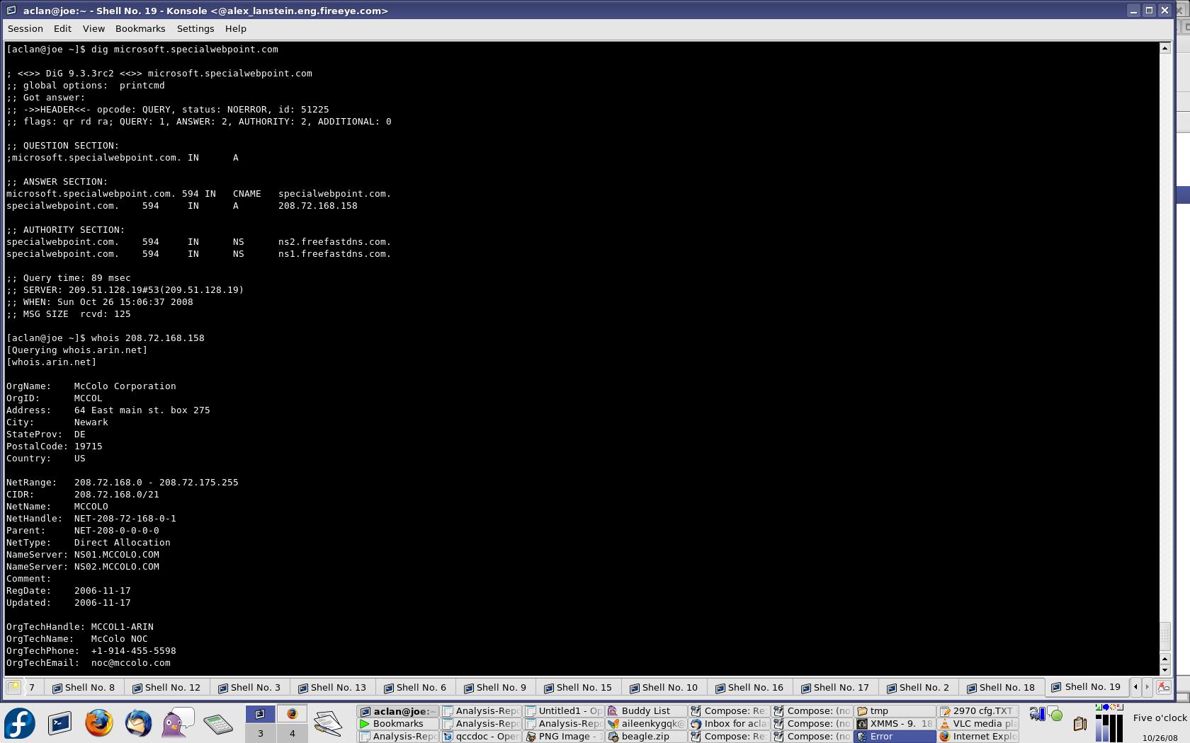This screenshot has width=1190, height=743.
Task: Switch to Inbox for acla taskbar entry
Action: [729, 724]
